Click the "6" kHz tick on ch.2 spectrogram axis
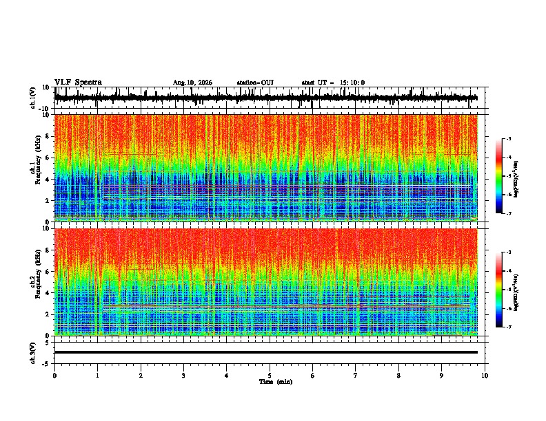546x421 pixels. point(48,272)
